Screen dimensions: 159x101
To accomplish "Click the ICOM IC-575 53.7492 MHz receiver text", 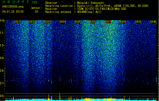I will (101, 9).
